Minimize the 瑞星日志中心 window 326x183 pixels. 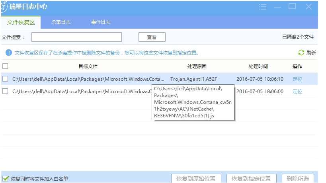pyautogui.click(x=277, y=7)
